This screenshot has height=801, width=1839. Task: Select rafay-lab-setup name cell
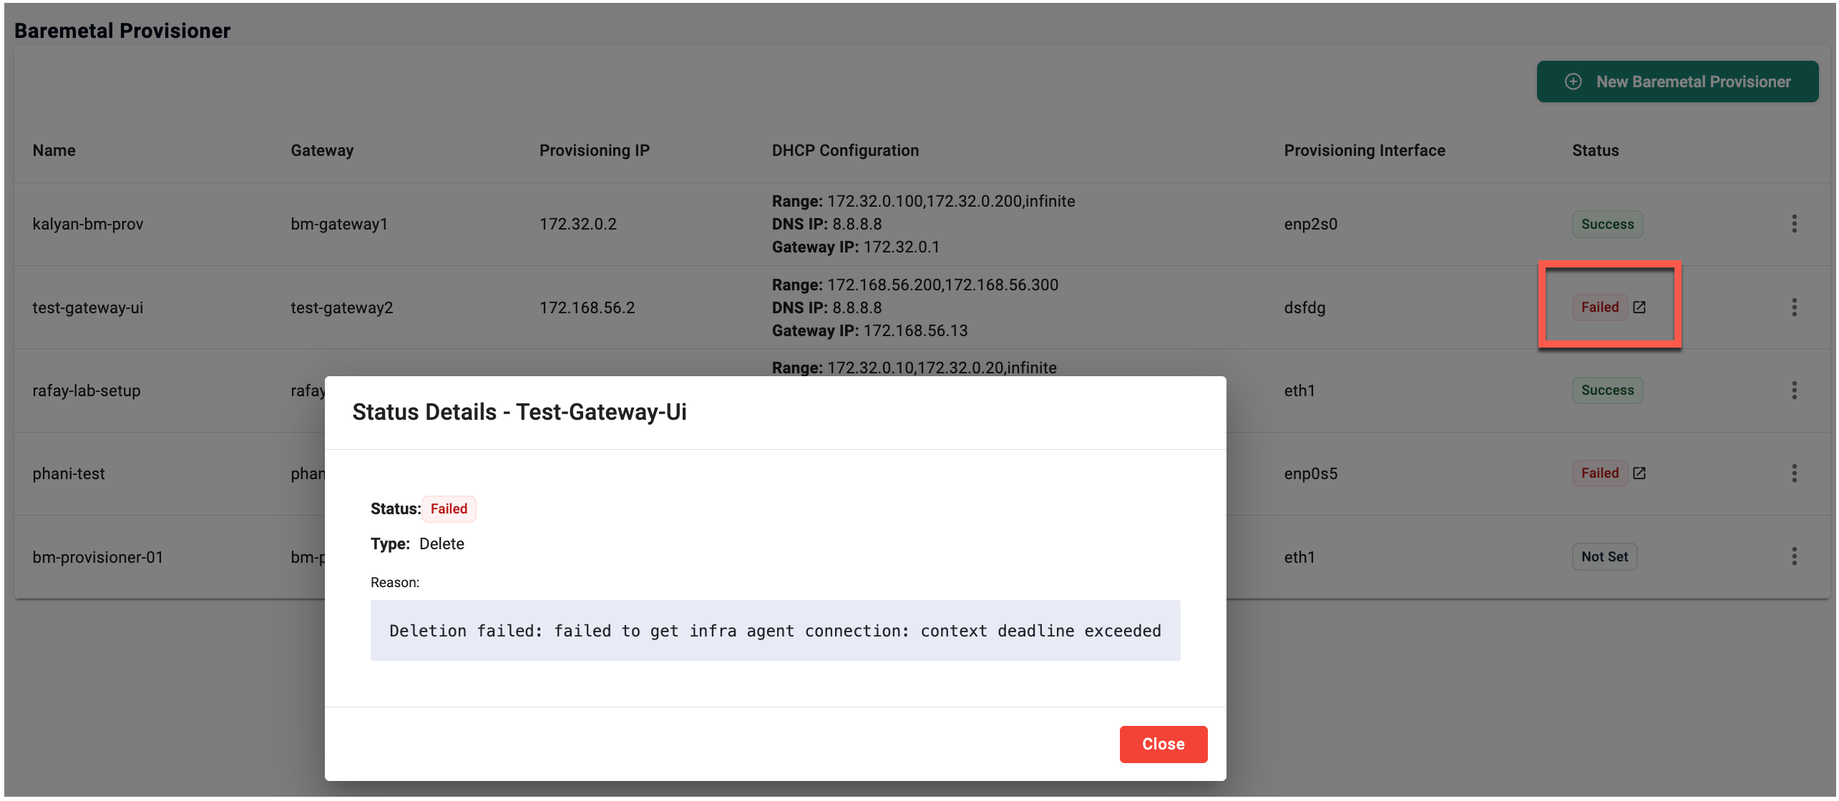point(86,390)
